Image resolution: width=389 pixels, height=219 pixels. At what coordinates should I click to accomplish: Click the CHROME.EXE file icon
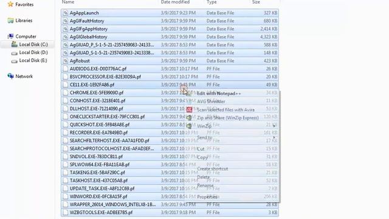click(66, 92)
